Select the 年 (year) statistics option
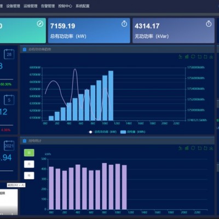This screenshot has height=219, width=219. [x=29, y=176]
